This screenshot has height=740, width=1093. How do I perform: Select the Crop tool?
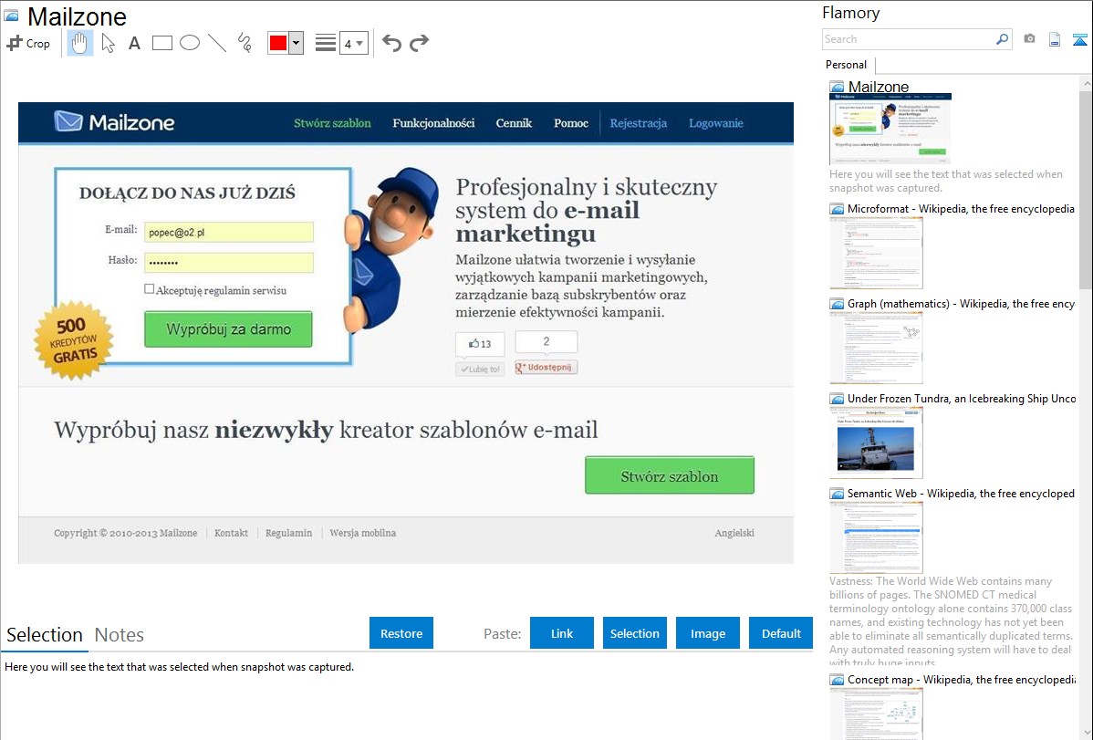(28, 43)
